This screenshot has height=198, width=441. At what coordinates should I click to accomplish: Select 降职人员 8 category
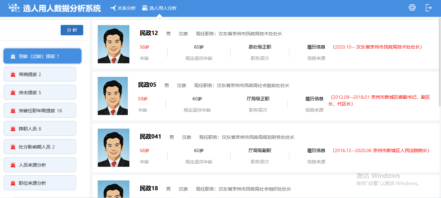pyautogui.click(x=40, y=128)
